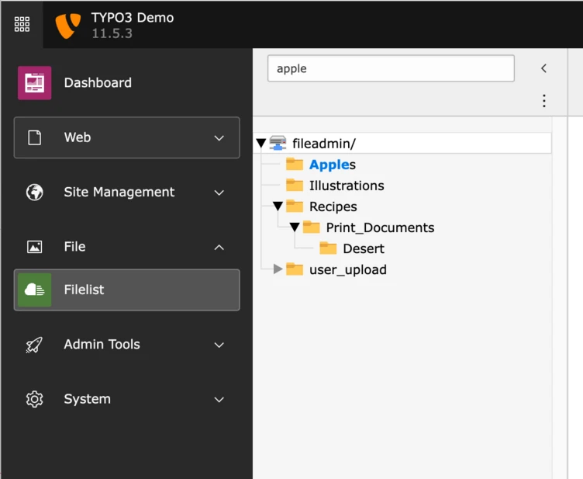
Task: Click the Filelist cloud icon
Action: (x=35, y=290)
